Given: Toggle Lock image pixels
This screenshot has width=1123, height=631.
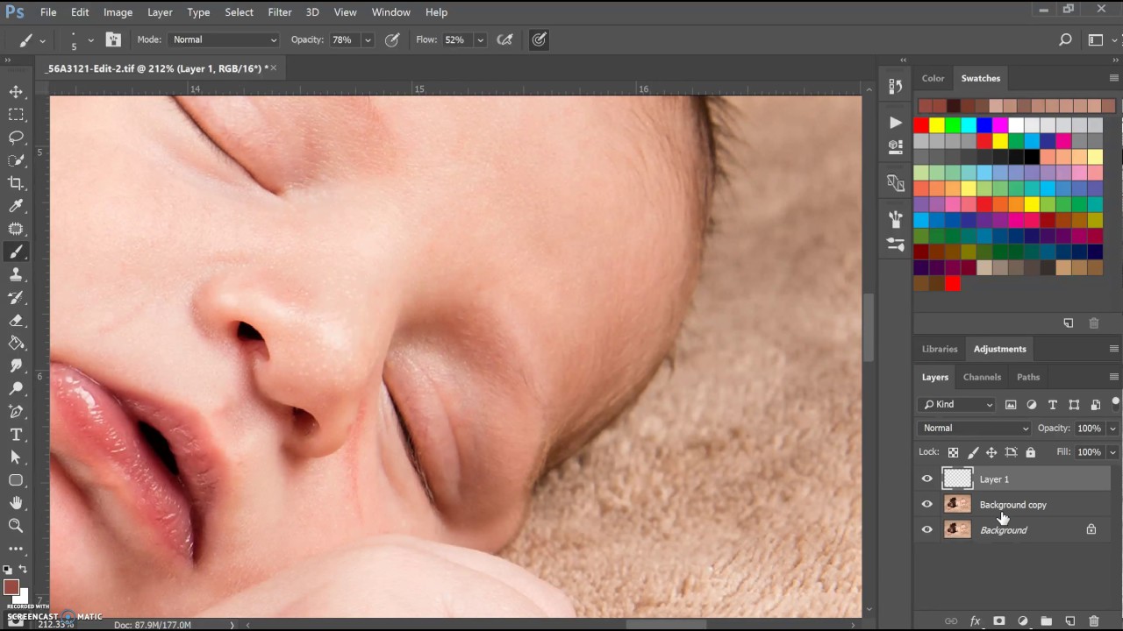Looking at the screenshot, I should pos(972,452).
